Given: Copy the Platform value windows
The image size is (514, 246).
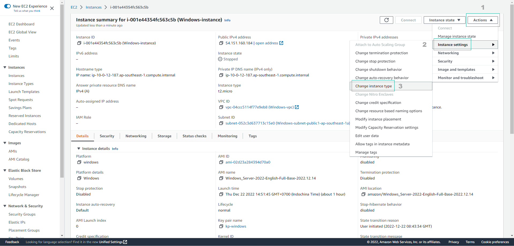Looking at the screenshot, I should pos(79,162).
